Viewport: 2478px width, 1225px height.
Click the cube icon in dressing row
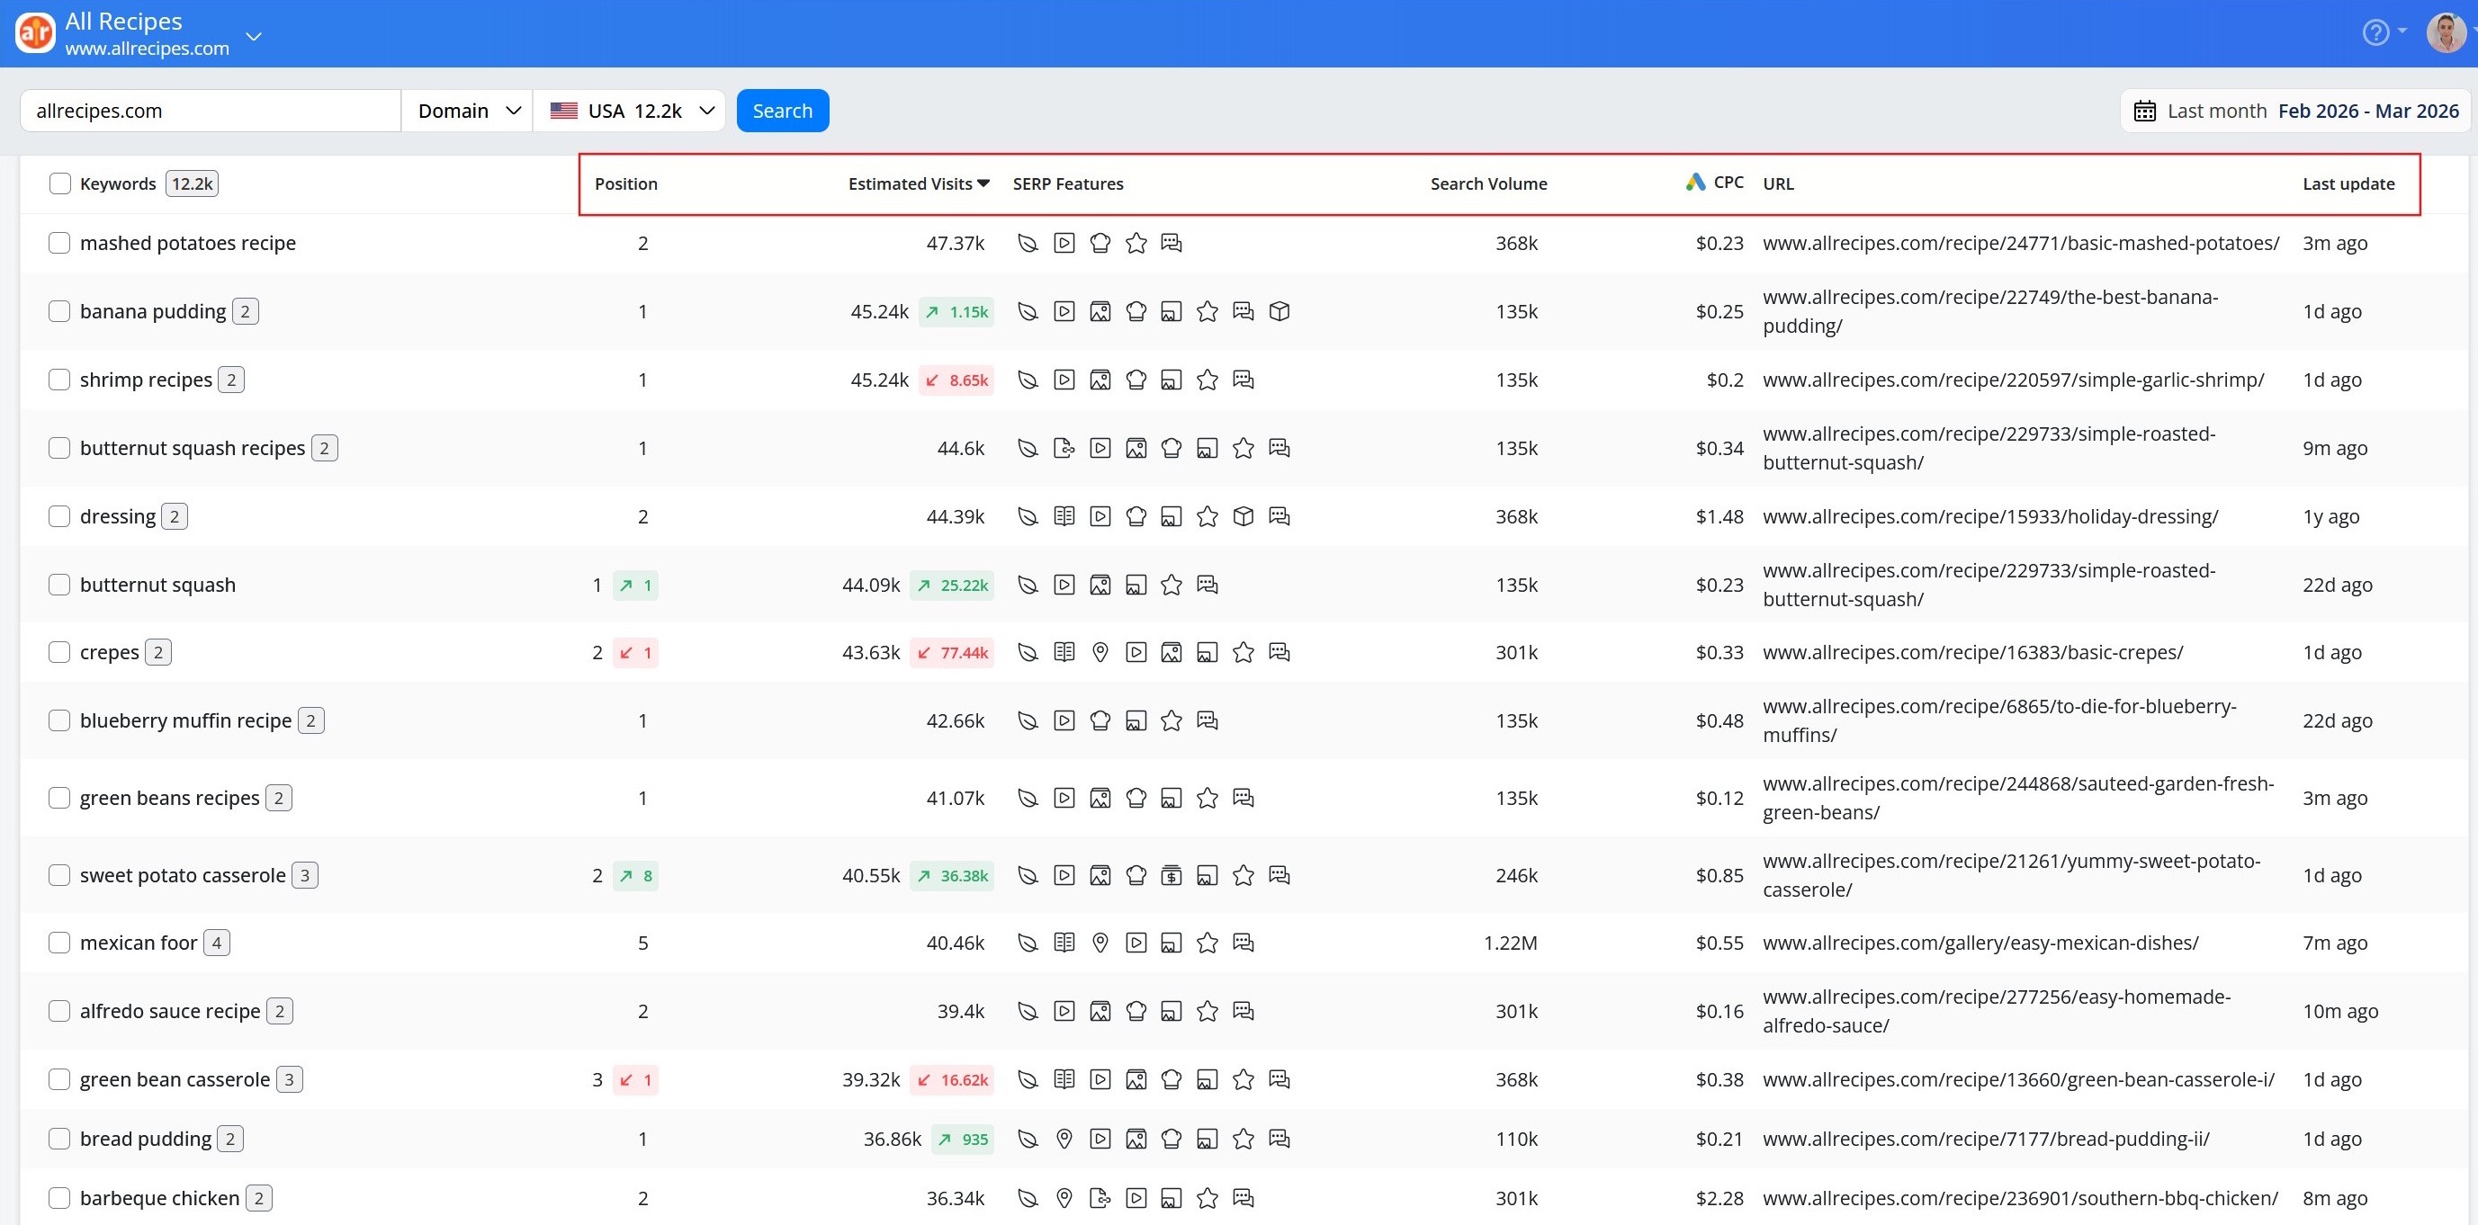click(x=1243, y=516)
